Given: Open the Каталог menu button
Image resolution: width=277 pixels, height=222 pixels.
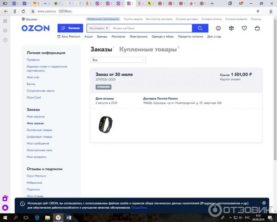Looking at the screenshot, I should click(x=70, y=28).
